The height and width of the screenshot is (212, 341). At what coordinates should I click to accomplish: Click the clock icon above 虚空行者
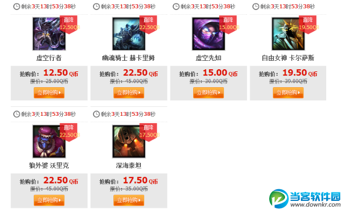(x=16, y=6)
